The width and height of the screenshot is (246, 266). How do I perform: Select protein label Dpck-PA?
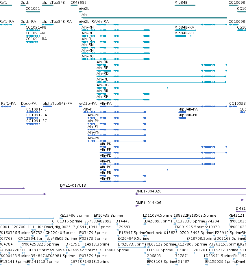[x=29, y=104]
